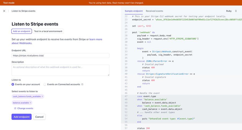This screenshot has width=242, height=130.
Task: Remove cash_balance.funds_available event tag
Action: point(42,96)
